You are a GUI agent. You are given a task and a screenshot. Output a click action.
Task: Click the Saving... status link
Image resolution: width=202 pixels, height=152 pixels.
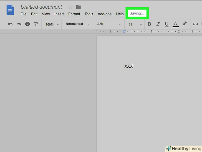point(137,13)
